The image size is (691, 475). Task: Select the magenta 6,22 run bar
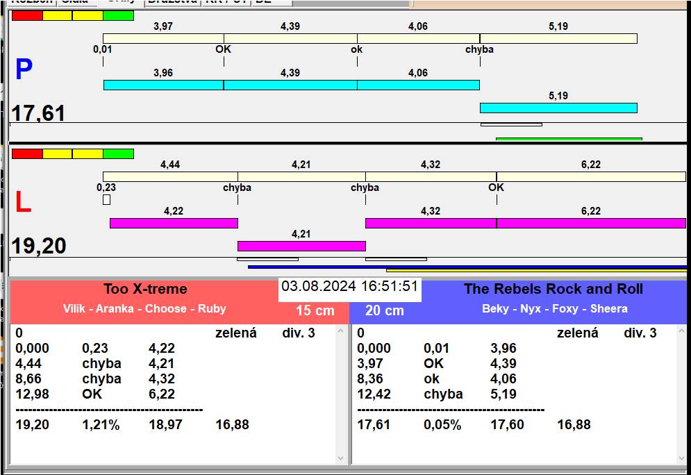(x=592, y=224)
